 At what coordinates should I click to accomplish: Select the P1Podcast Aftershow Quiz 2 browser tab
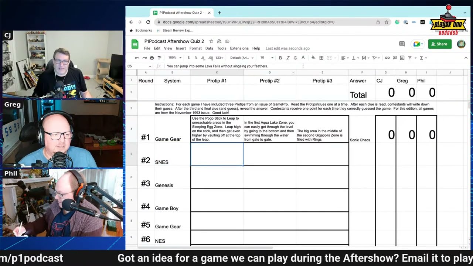(182, 13)
